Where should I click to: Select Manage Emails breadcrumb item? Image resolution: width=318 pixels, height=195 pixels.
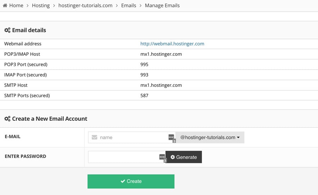point(162,6)
